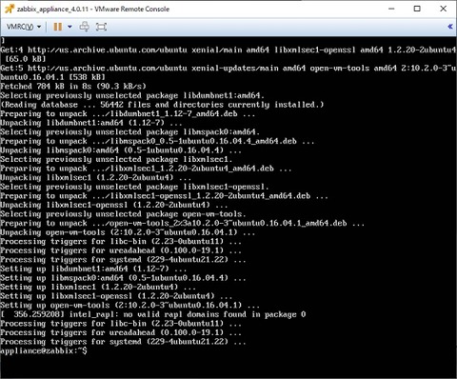Click the Unpacking libxmlsec1-openssl (1.2.20-2ubuntu4) line
This screenshot has width=457, height=379.
coord(114,205)
